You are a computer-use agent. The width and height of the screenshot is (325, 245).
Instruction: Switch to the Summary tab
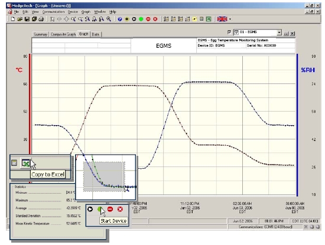click(x=40, y=34)
